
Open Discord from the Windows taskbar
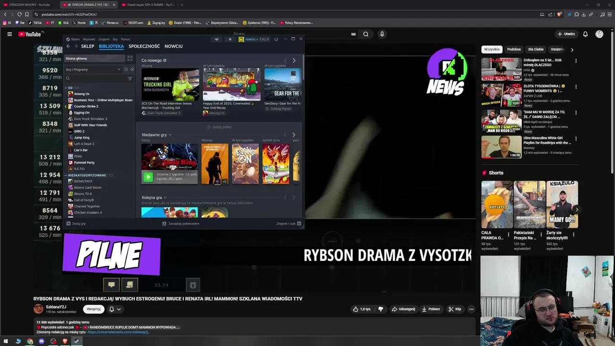(41, 341)
